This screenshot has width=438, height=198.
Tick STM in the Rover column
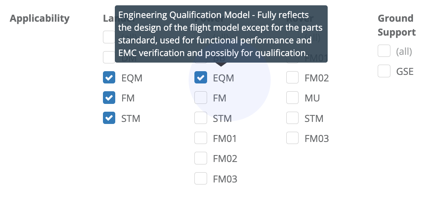[x=292, y=118]
